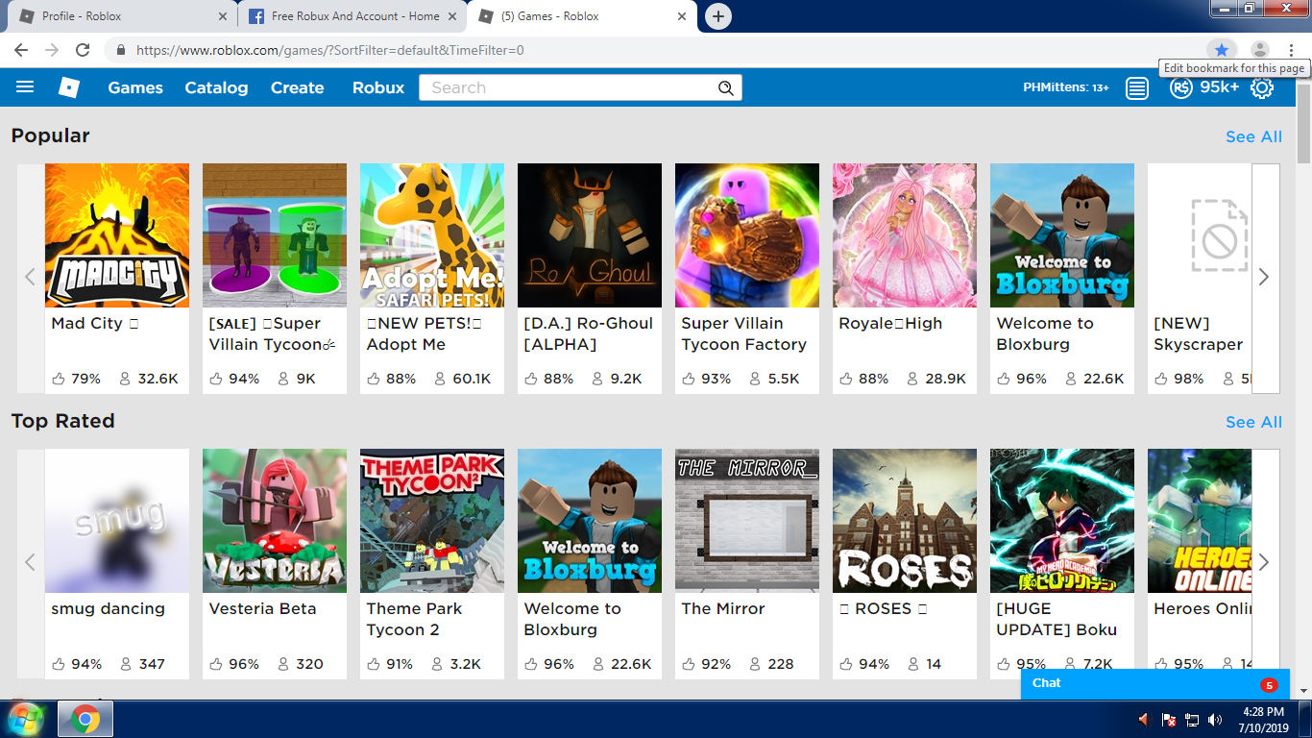Click the Popular carousel next arrow
Image resolution: width=1312 pixels, height=738 pixels.
click(x=1265, y=277)
